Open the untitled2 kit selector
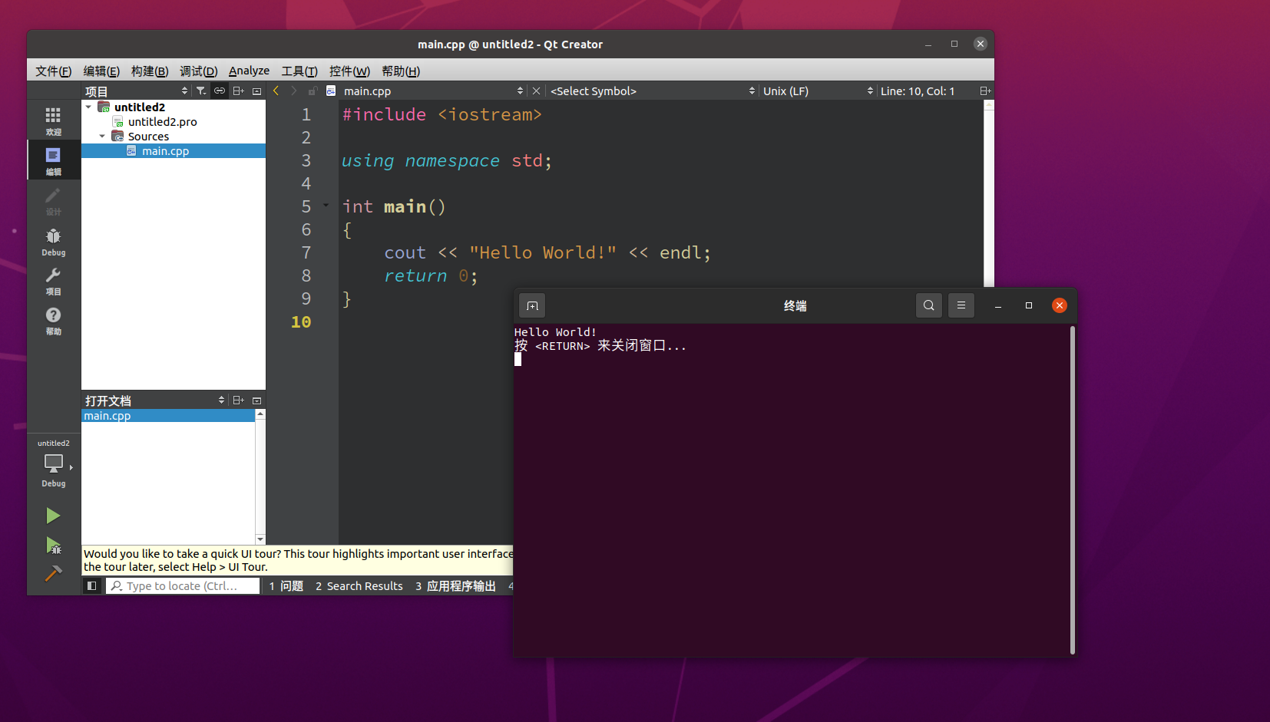The image size is (1270, 722). [53, 463]
